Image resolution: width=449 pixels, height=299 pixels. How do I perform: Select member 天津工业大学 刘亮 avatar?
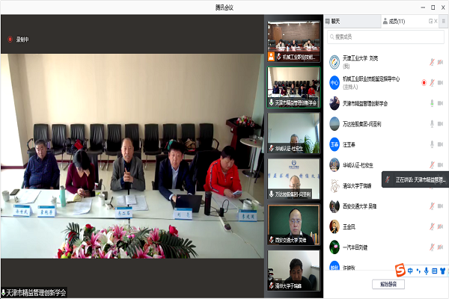(335, 62)
